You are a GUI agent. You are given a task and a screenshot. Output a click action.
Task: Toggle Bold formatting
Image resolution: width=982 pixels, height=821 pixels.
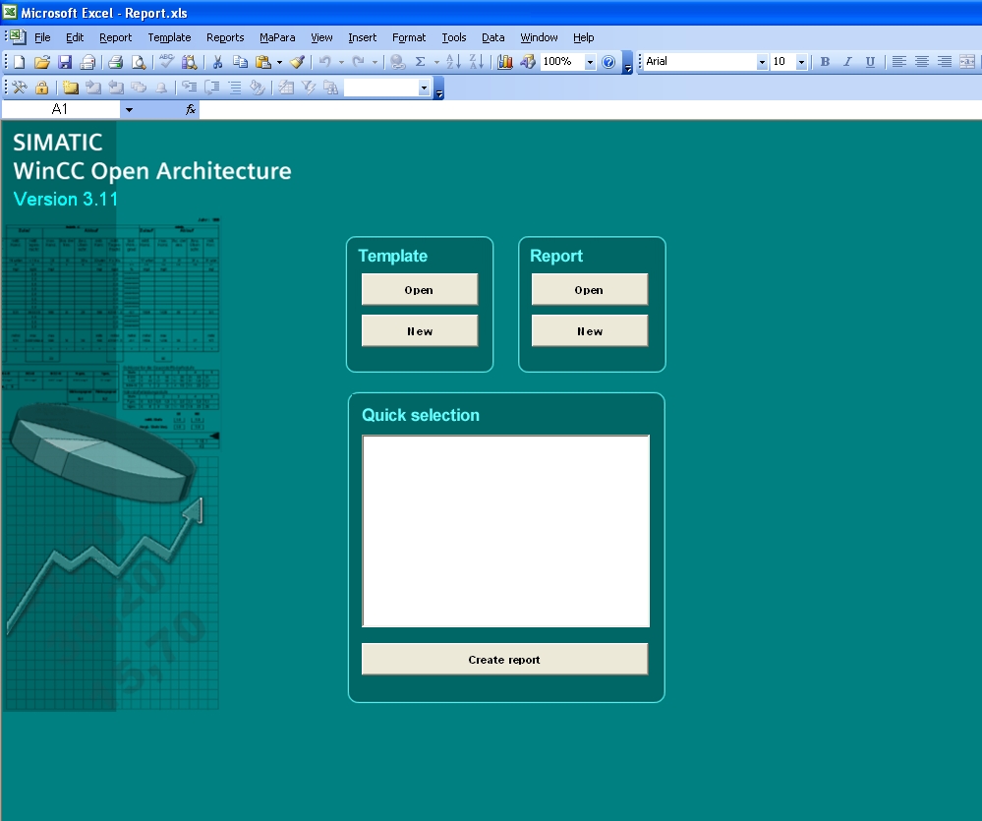pyautogui.click(x=825, y=61)
